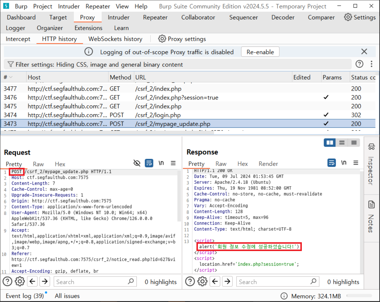Viewport: 380px width, 302px height.
Task: Sort history by the Params column
Action: point(335,77)
